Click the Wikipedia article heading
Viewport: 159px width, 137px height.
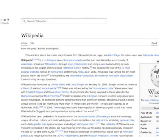[x=32, y=36]
